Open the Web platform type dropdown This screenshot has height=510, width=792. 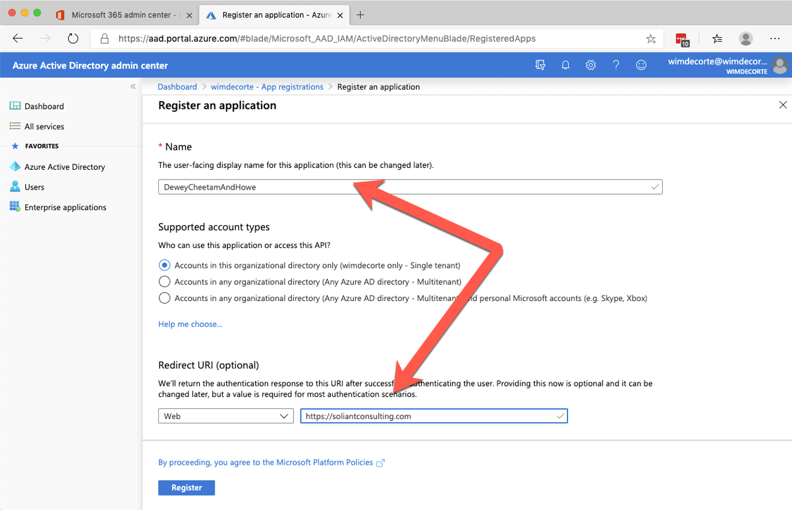click(226, 416)
